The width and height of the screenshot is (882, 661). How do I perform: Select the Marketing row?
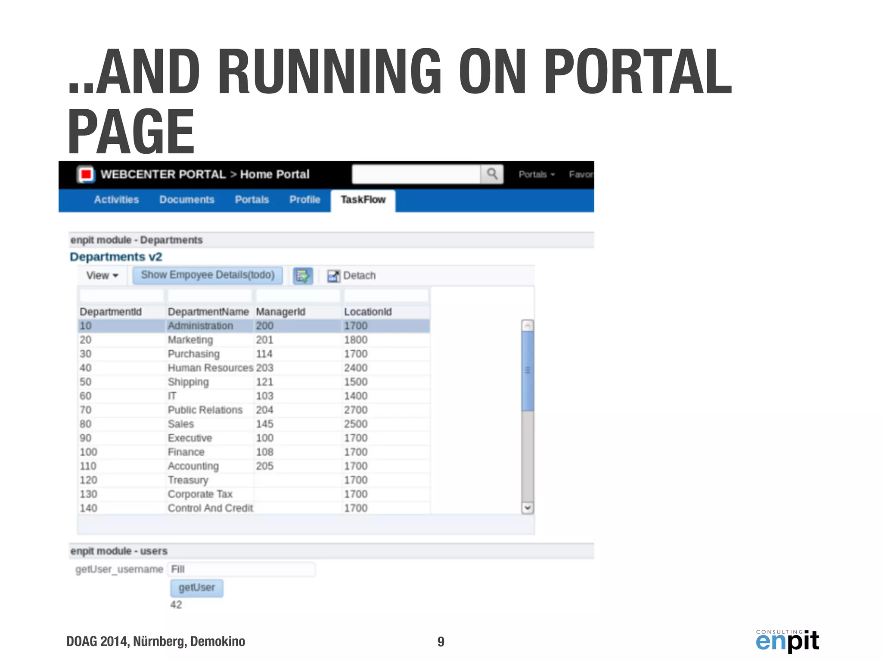click(x=254, y=340)
